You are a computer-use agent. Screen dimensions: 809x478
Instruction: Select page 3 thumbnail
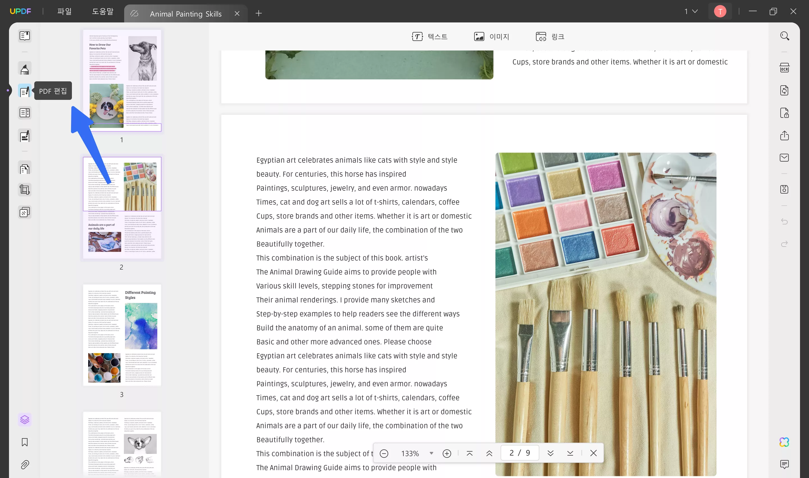[122, 335]
